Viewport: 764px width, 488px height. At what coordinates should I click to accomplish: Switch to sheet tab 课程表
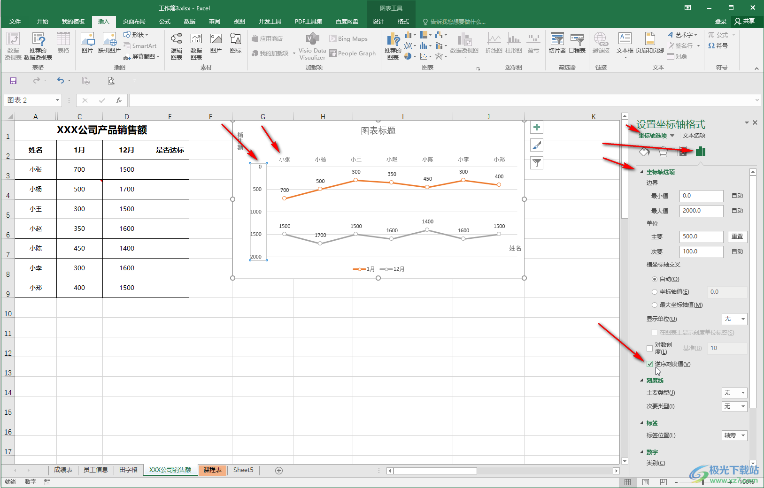pyautogui.click(x=212, y=470)
